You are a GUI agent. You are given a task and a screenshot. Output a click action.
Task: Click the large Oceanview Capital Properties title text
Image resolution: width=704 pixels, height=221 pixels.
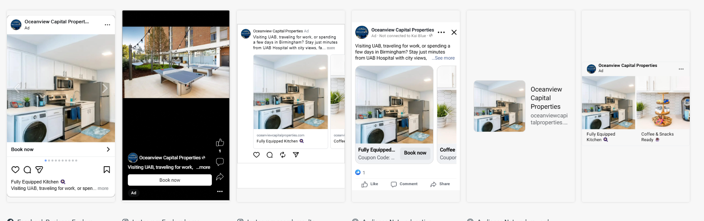pyautogui.click(x=546, y=98)
